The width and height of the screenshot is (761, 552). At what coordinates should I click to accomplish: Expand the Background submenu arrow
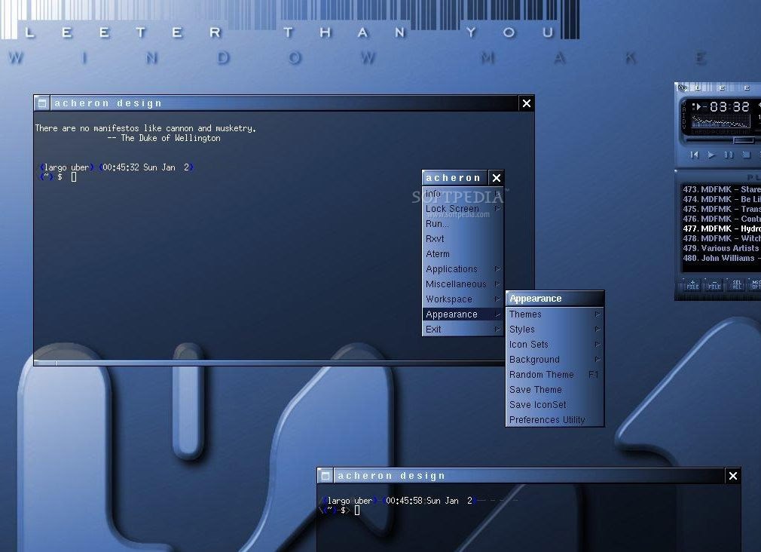597,360
